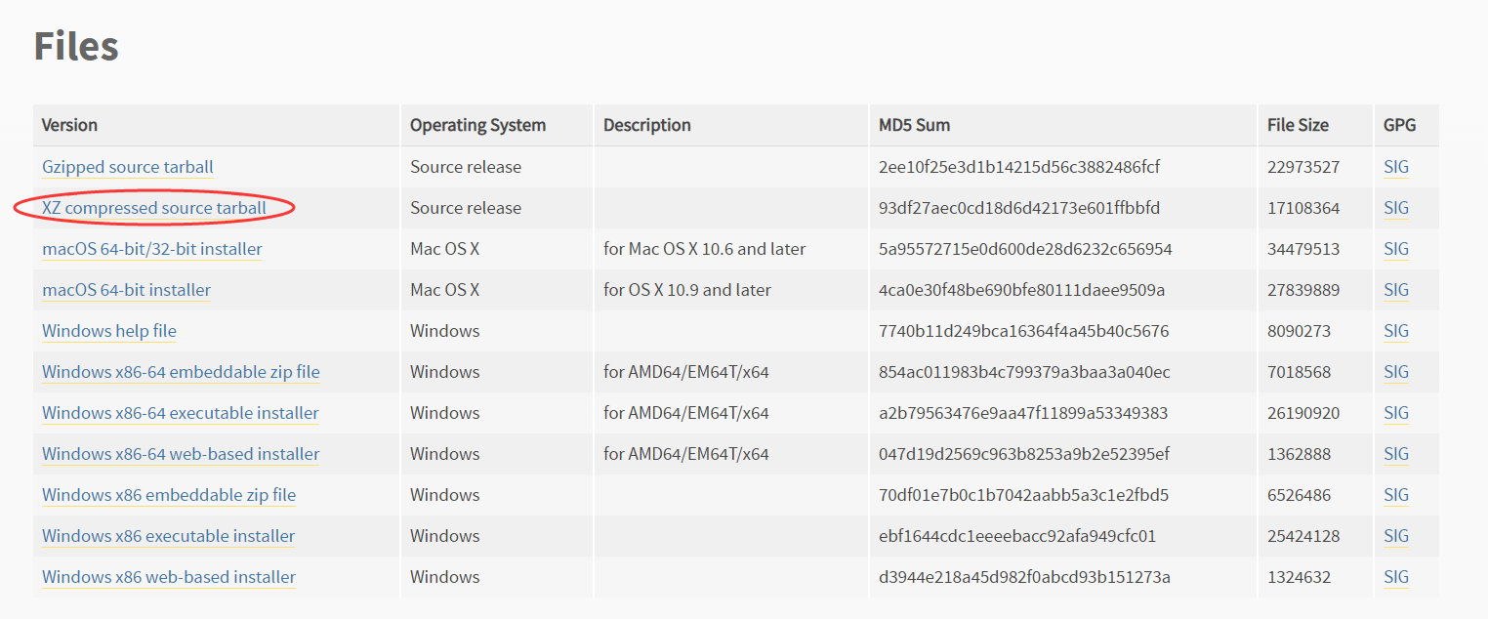
Task: Click the Files section heading
Action: (x=76, y=46)
